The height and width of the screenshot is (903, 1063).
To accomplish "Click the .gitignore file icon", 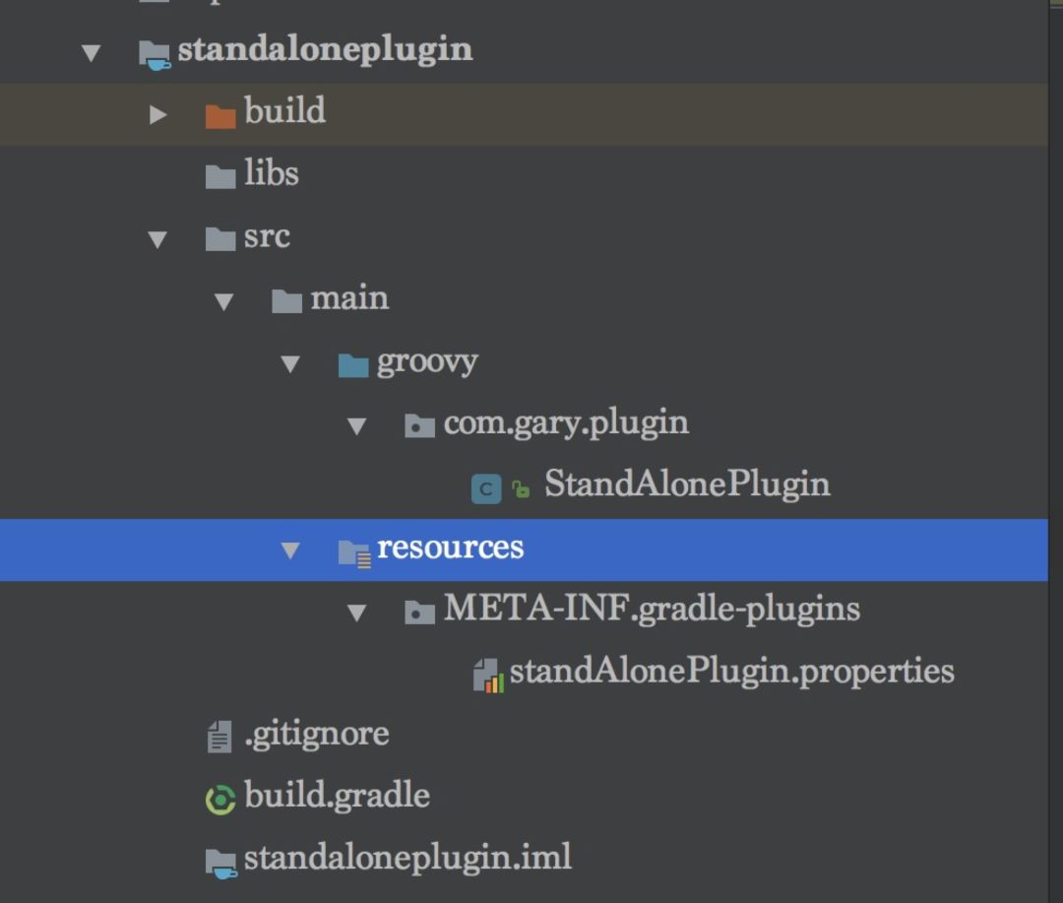I will coord(219,737).
